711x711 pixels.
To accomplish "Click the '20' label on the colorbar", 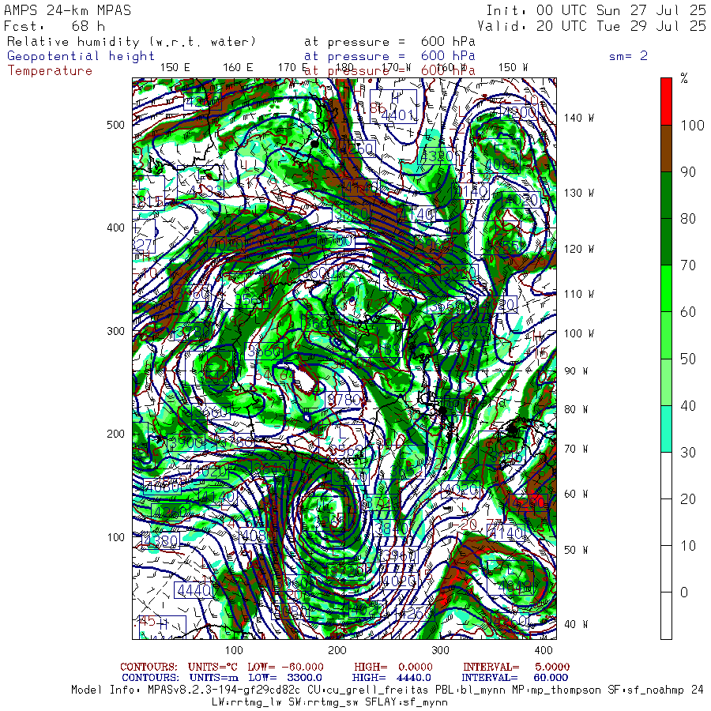I will (x=688, y=499).
